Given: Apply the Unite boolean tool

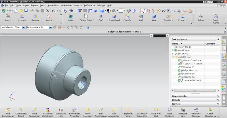Looking at the screenshot, I should tap(70, 18).
